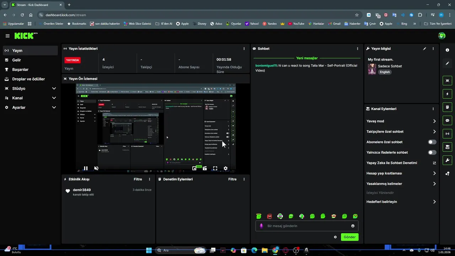Open the Windows Start menu
Viewport: 455px width, 256px height.
pyautogui.click(x=149, y=250)
